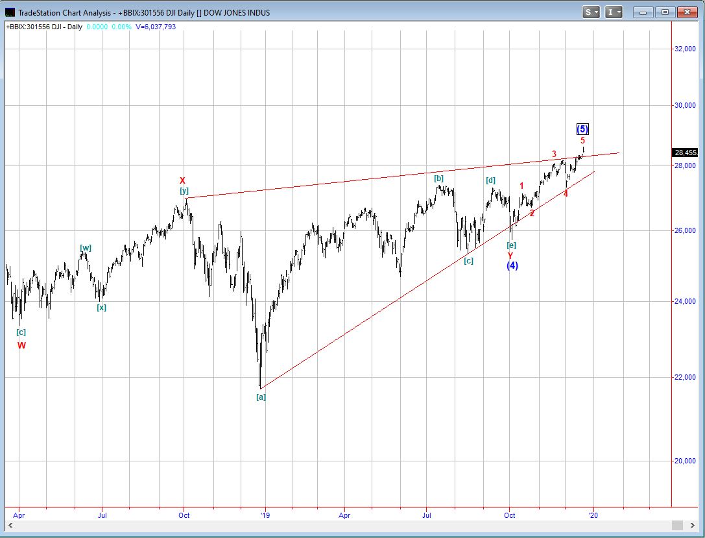Click the '20 date axis label
Viewport: 705px width, 538px height.
point(593,515)
